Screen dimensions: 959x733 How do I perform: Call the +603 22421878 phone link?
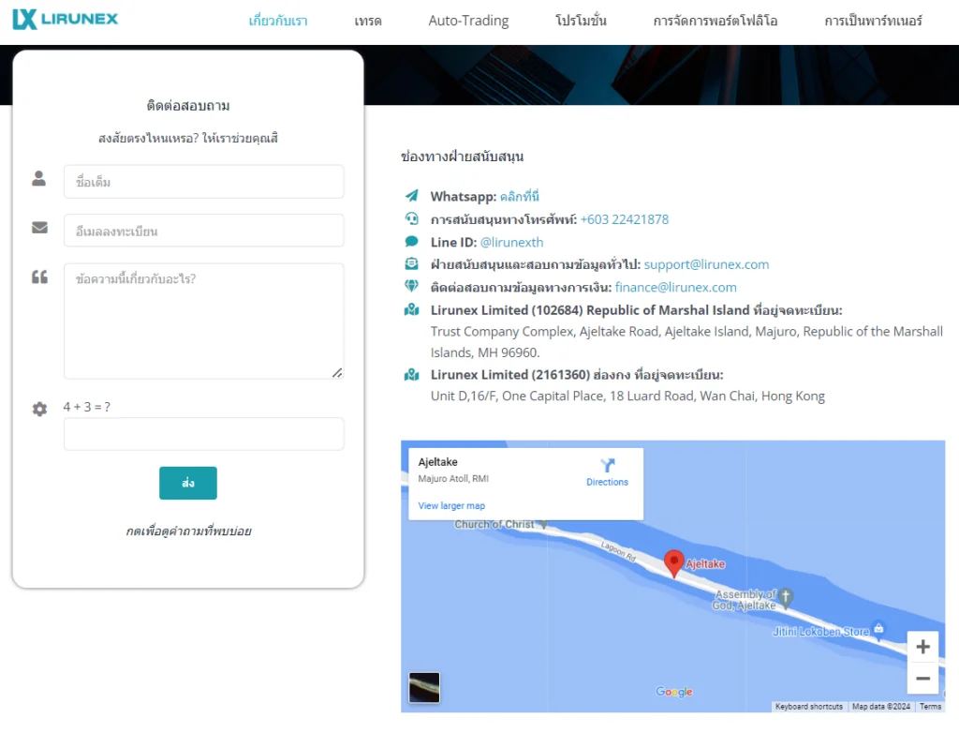(625, 219)
